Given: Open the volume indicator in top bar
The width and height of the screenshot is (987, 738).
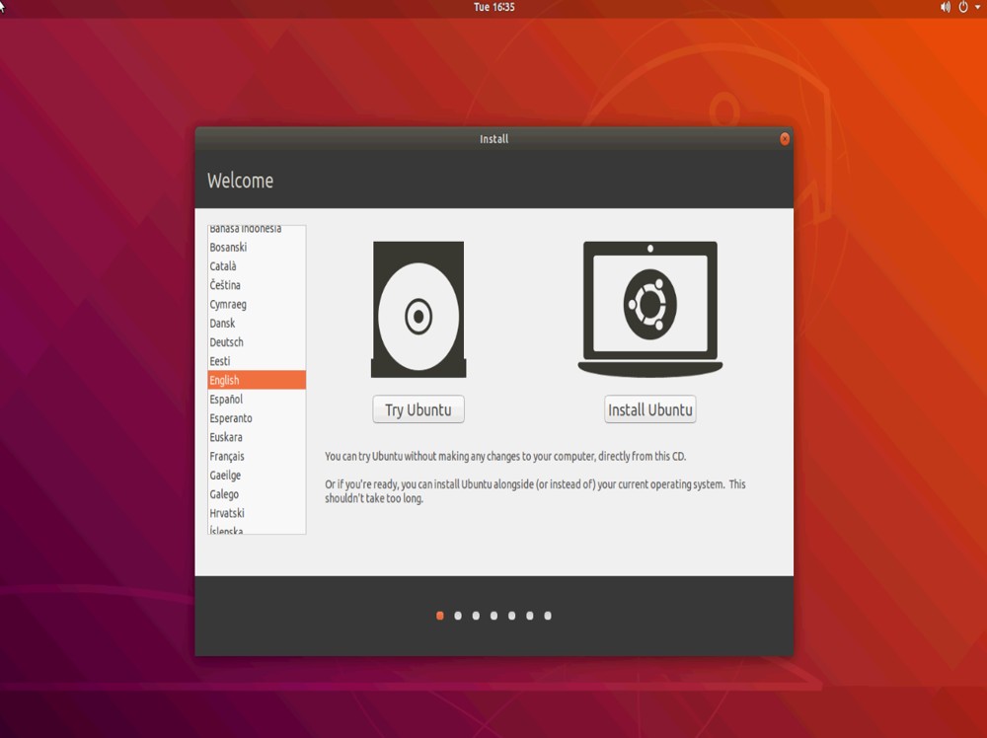Looking at the screenshot, I should pos(946,7).
